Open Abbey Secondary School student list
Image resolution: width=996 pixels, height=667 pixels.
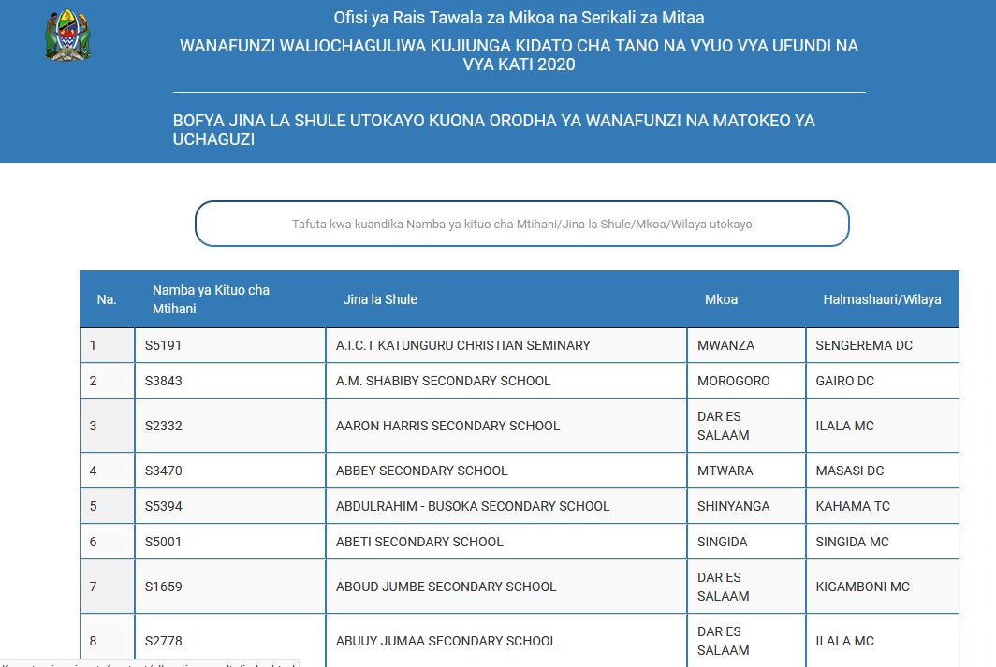pyautogui.click(x=421, y=471)
